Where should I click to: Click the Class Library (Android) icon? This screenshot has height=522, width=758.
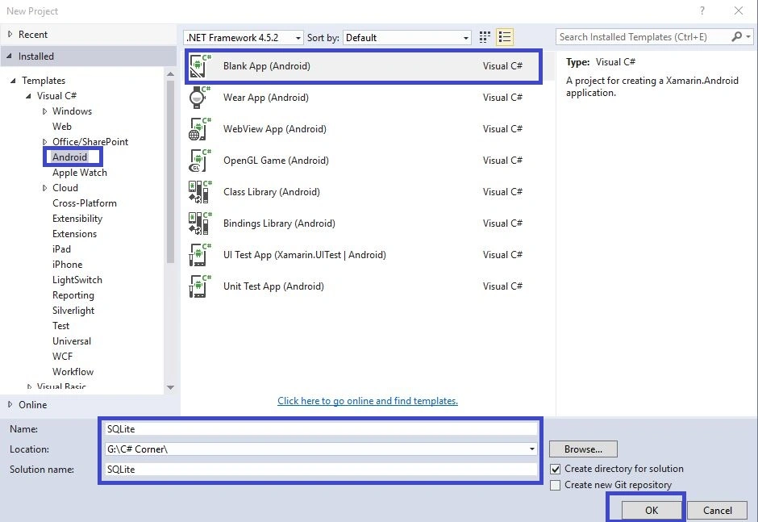click(x=200, y=191)
